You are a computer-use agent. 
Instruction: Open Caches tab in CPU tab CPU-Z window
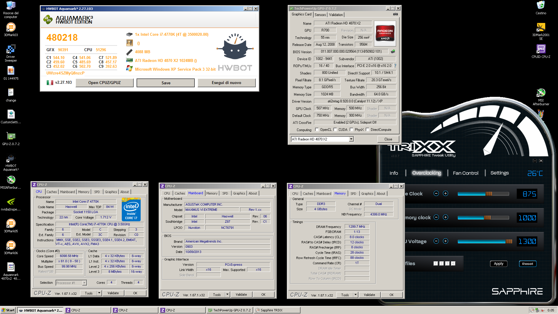point(52,192)
